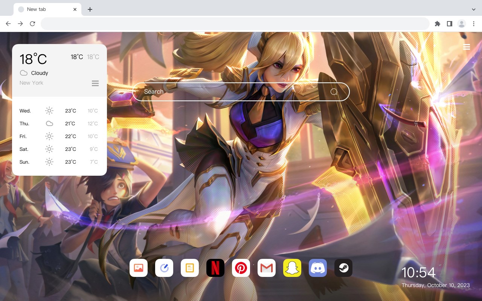Image resolution: width=482 pixels, height=301 pixels.
Task: Click the sun icon in Sat. row
Action: 49,149
